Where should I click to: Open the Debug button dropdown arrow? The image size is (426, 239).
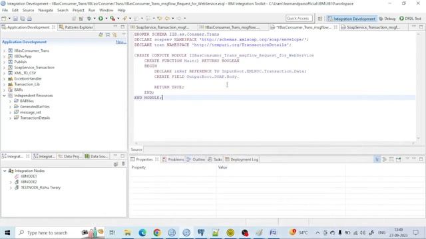95,19
